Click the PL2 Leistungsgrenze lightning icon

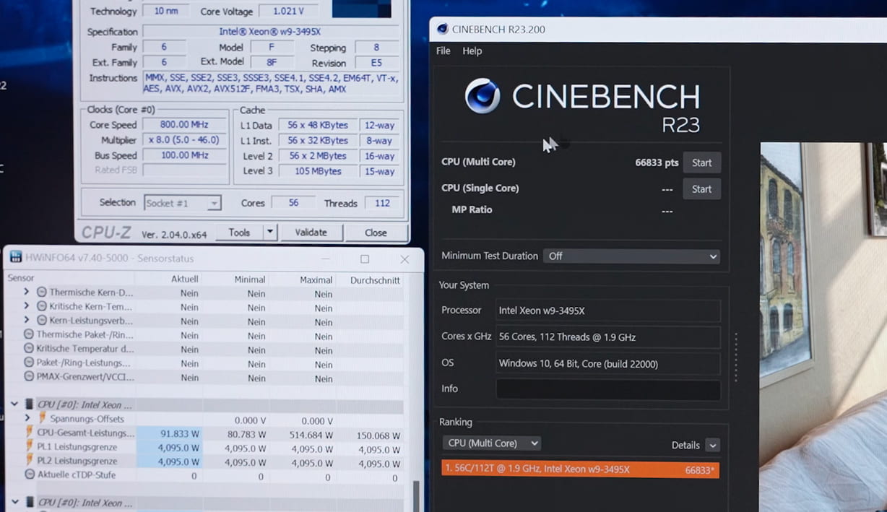[x=30, y=461]
